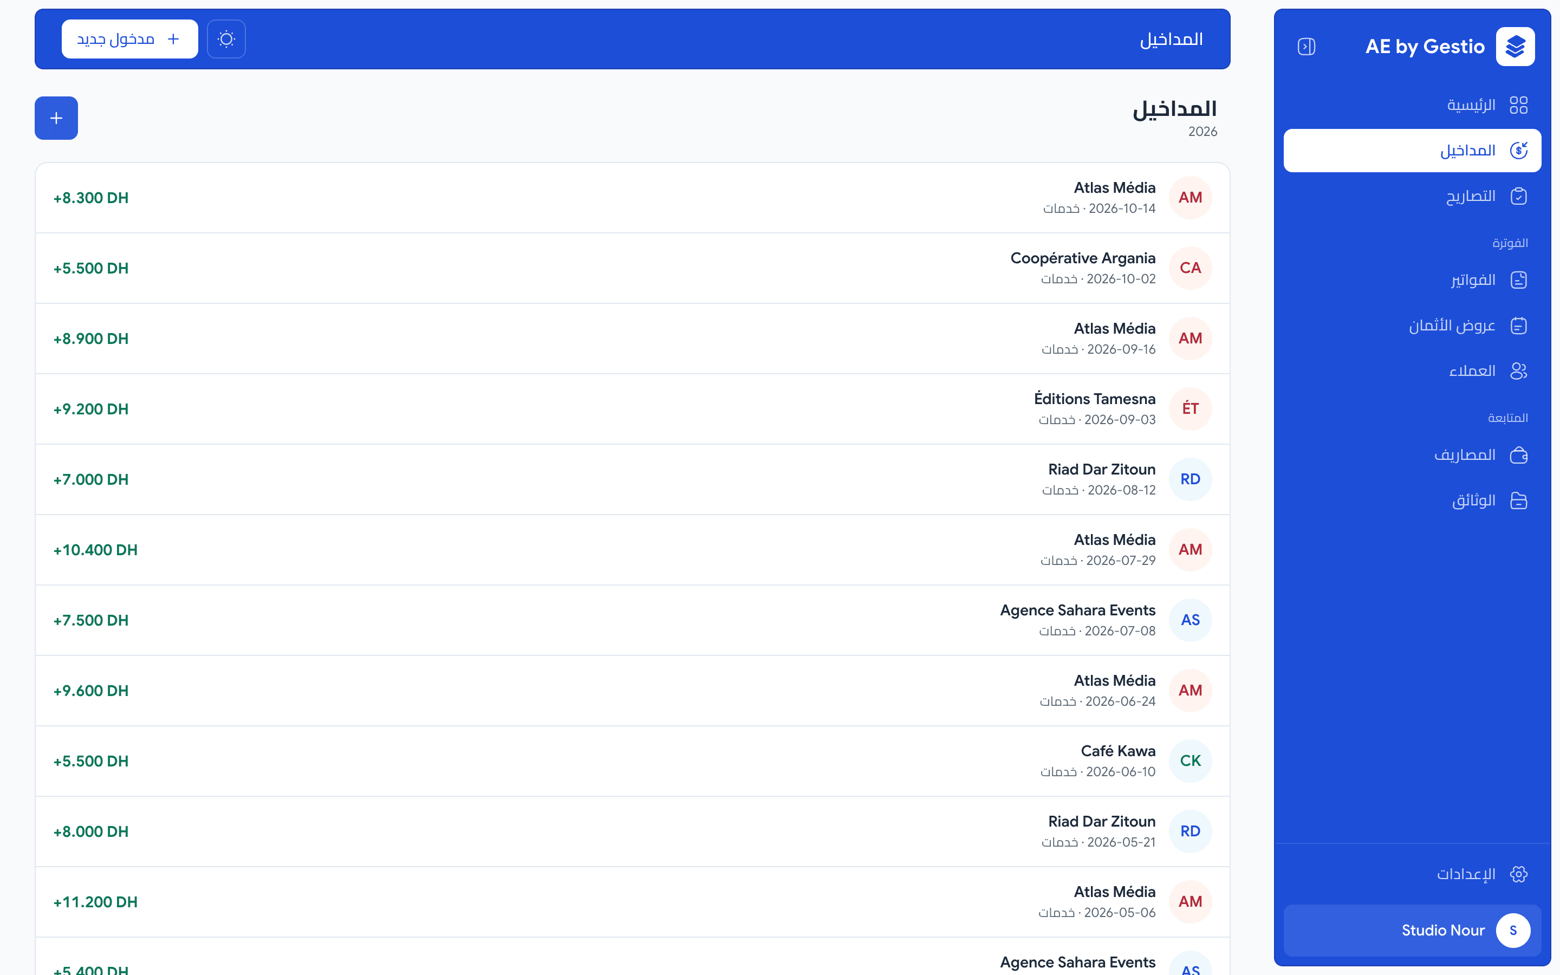Click the CA avatar for Coopérative Argania
Screen dimensions: 1560x975
click(x=1190, y=268)
